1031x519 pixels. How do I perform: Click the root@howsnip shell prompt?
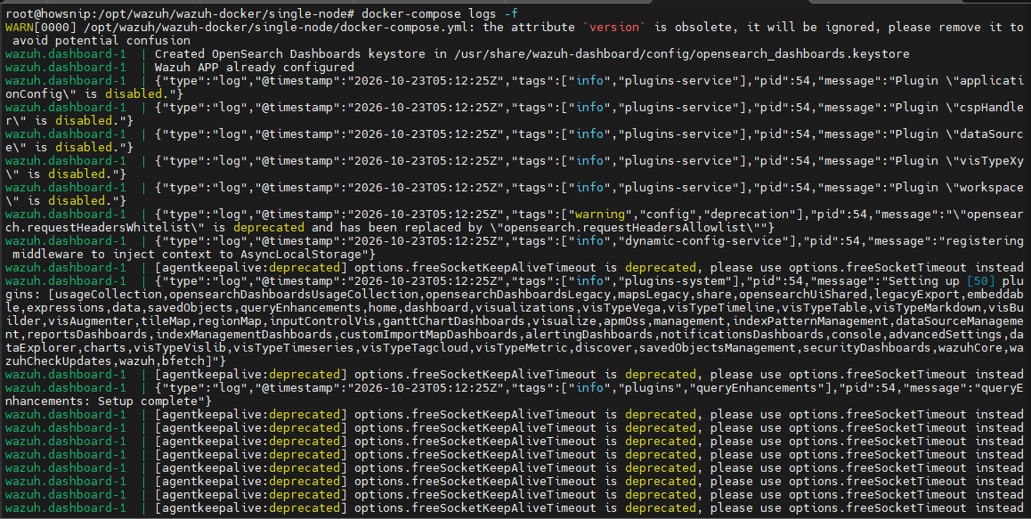point(180,13)
